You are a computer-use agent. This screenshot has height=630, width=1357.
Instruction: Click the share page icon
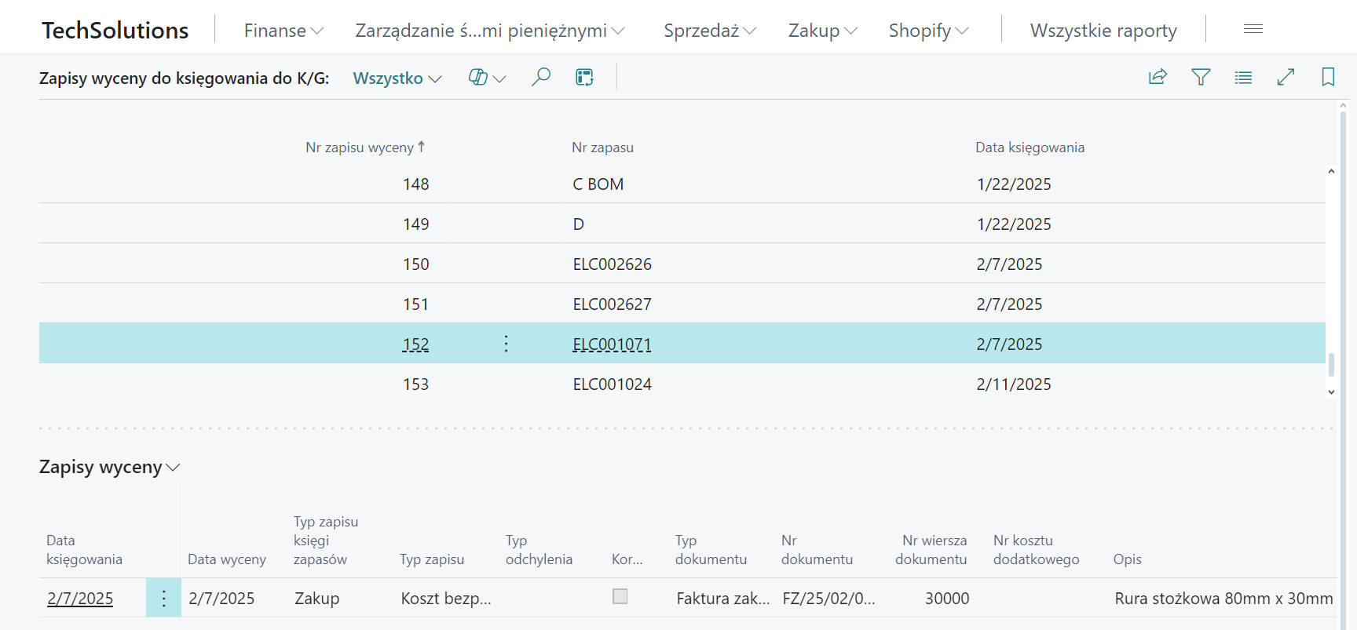pyautogui.click(x=1158, y=77)
